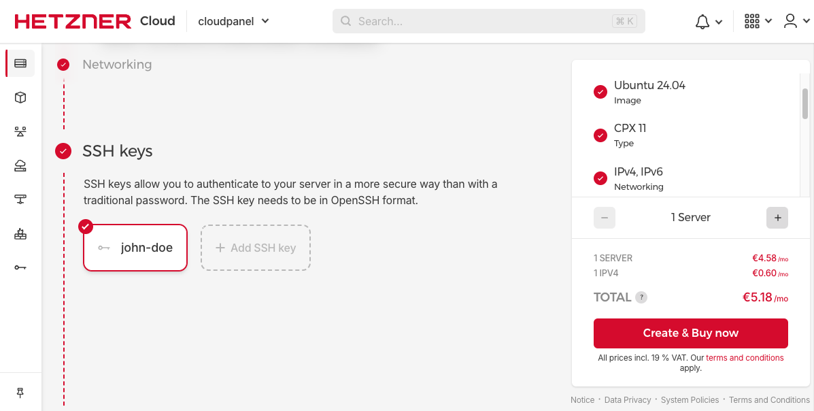814x411 pixels.
Task: Click the Search input field
Action: point(483,21)
